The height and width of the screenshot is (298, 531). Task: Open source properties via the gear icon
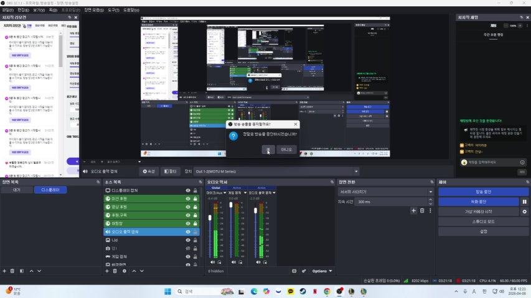coord(125,271)
